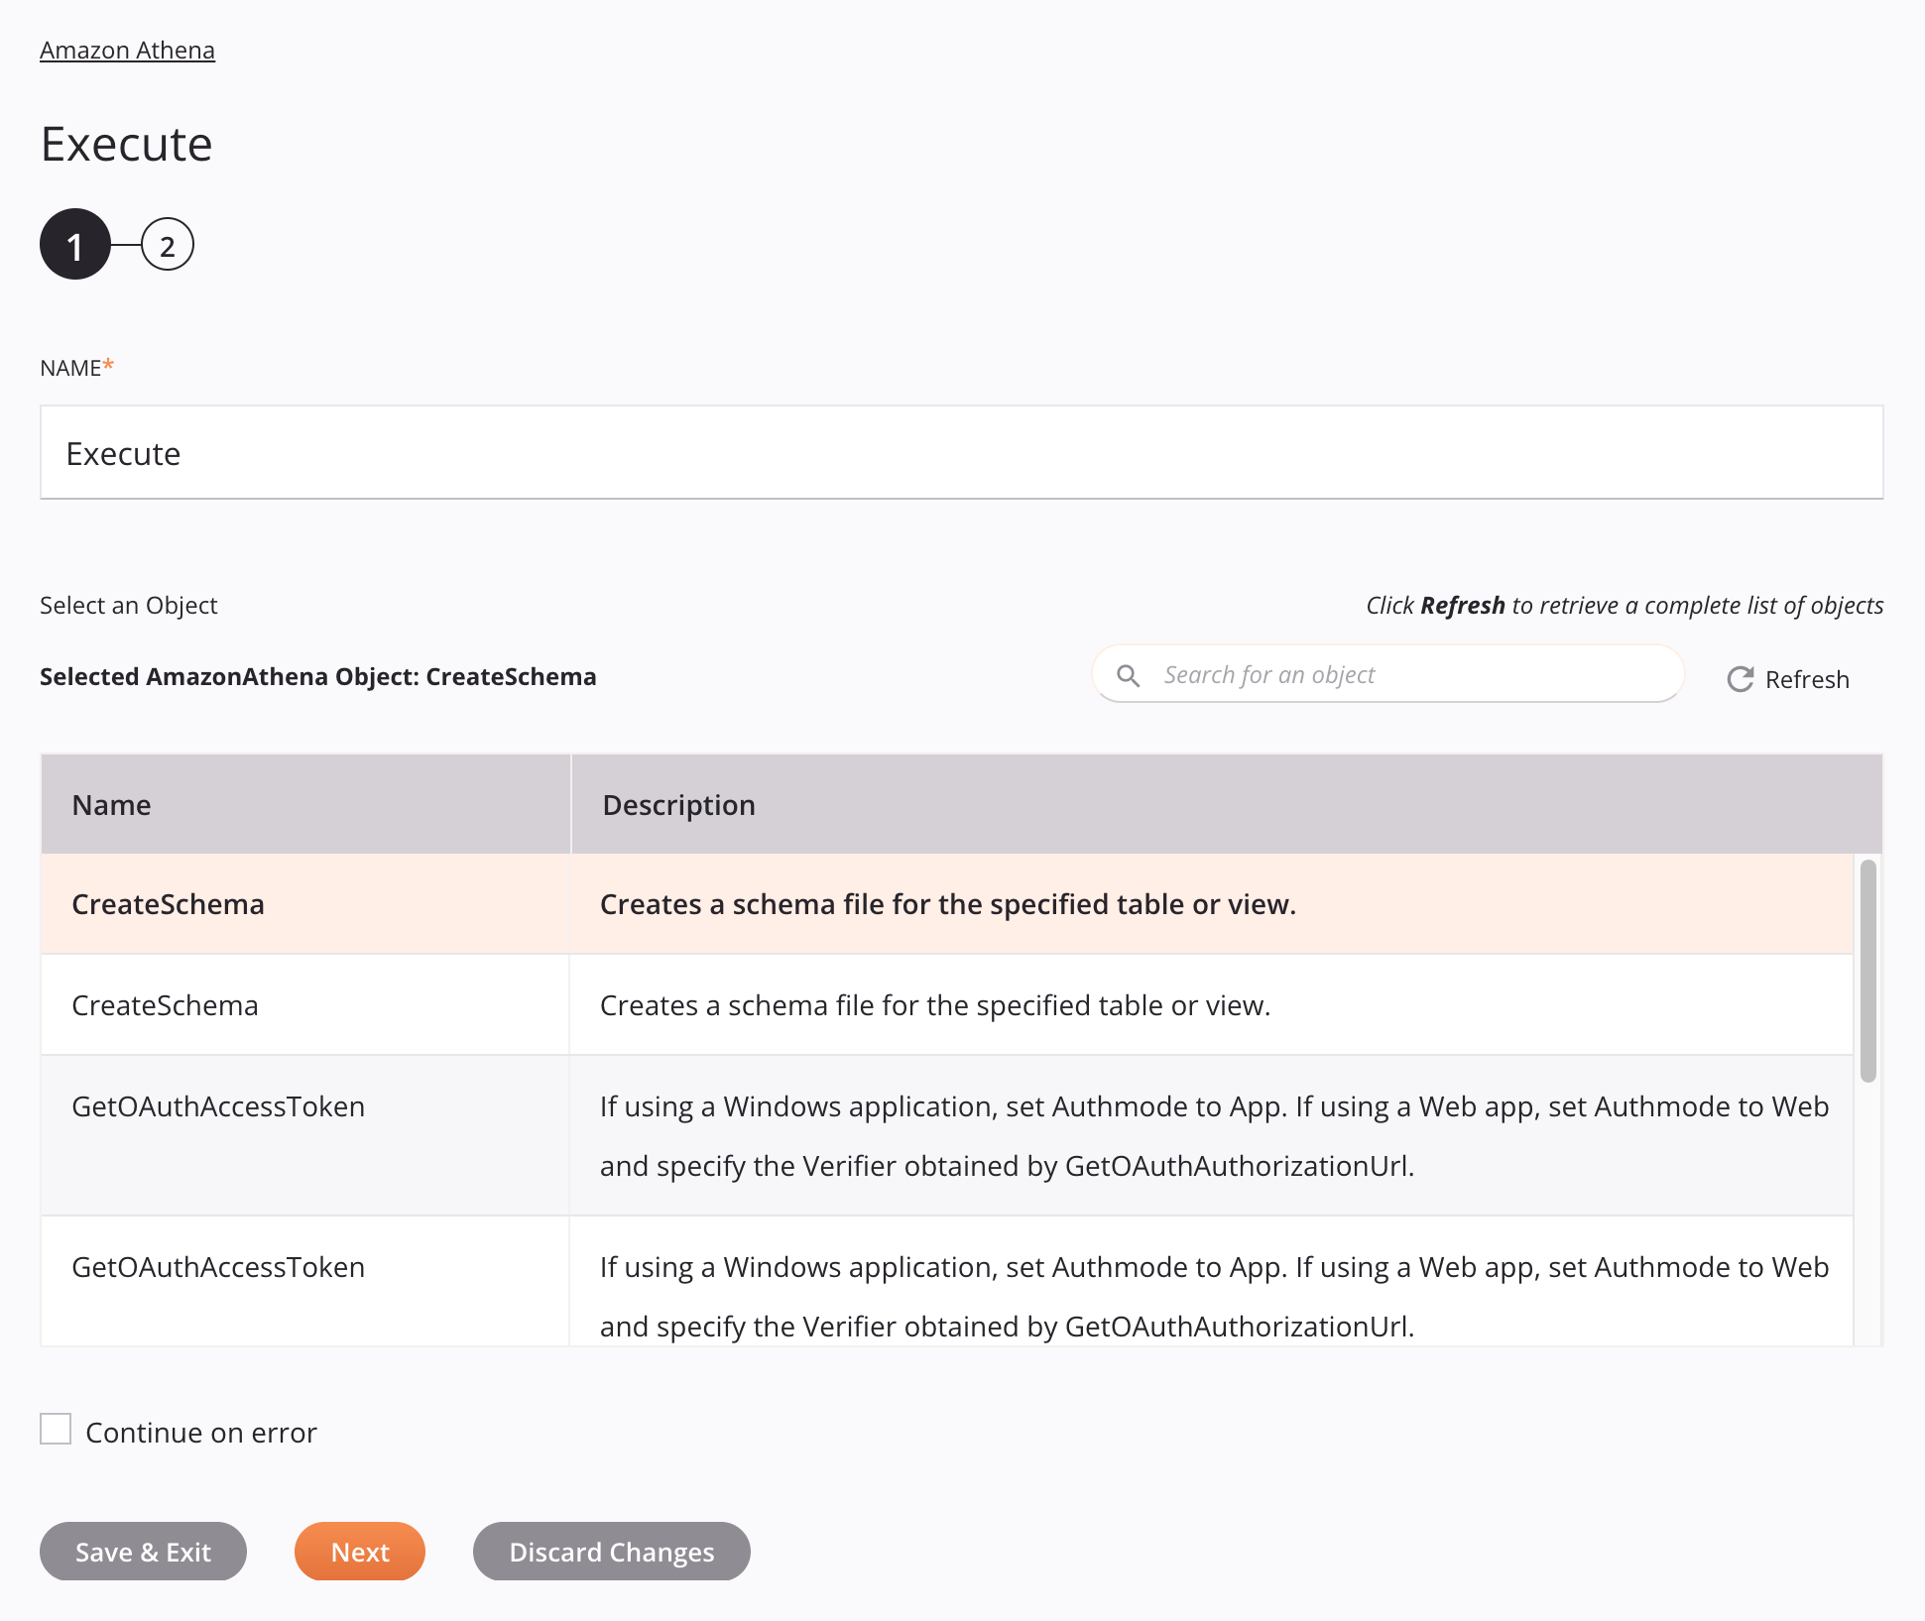Click the Selected AmazonAthena Object: CreateSchema label

tap(318, 676)
